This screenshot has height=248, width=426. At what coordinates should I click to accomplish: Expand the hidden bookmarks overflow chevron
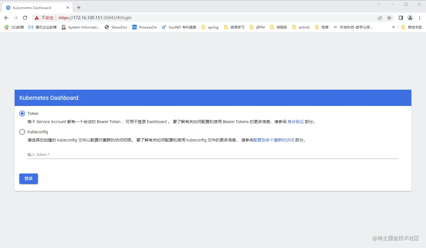coord(393,27)
